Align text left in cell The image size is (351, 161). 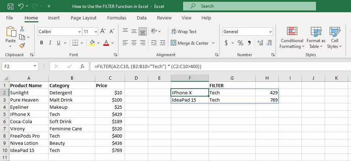pyautogui.click(x=125, y=43)
